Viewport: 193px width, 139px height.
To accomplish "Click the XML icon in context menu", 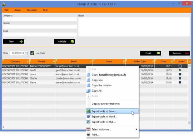I will (x=89, y=122).
